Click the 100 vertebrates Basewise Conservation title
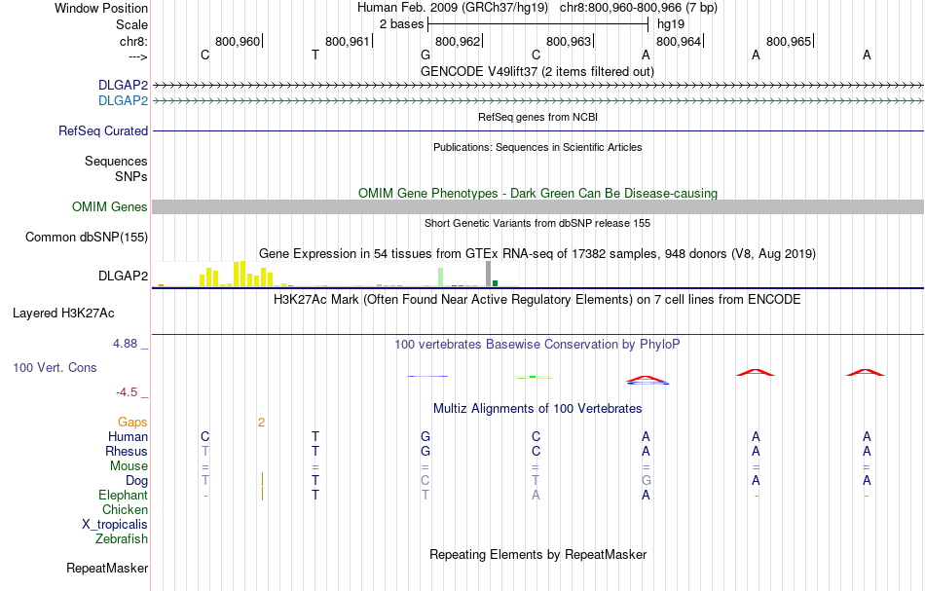This screenshot has height=591, width=925. click(x=536, y=345)
